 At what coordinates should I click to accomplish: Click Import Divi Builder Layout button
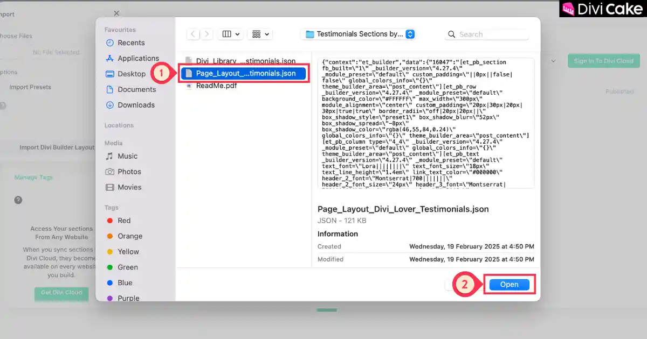point(57,147)
